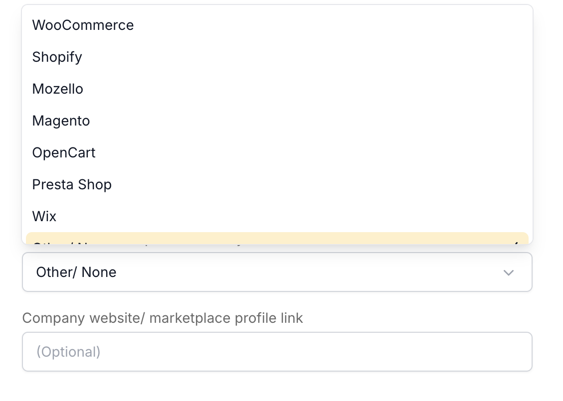Image resolution: width=563 pixels, height=401 pixels.
Task: Open the platform selection dropdown
Action: [x=277, y=272]
